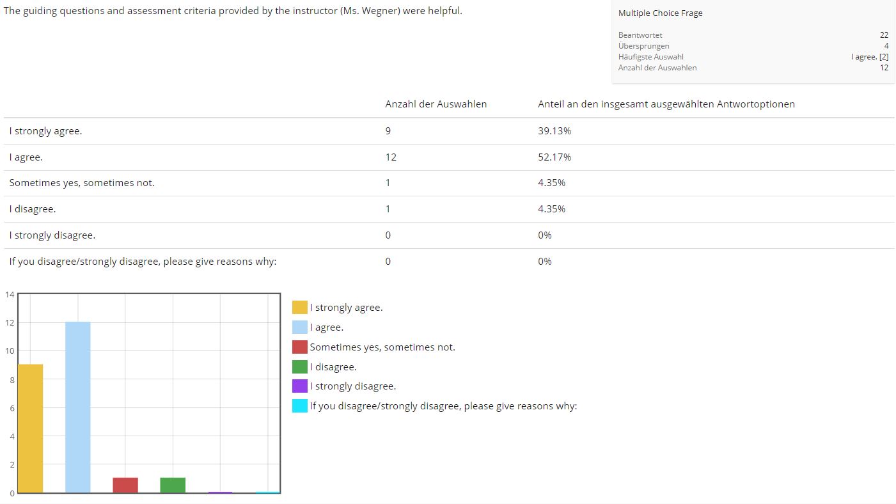Image resolution: width=896 pixels, height=504 pixels.
Task: Click 'I strongly disagree.' text in chart legend
Action: (x=352, y=386)
